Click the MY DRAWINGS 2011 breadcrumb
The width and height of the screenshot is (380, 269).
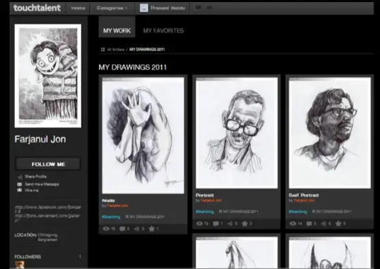[x=147, y=50]
